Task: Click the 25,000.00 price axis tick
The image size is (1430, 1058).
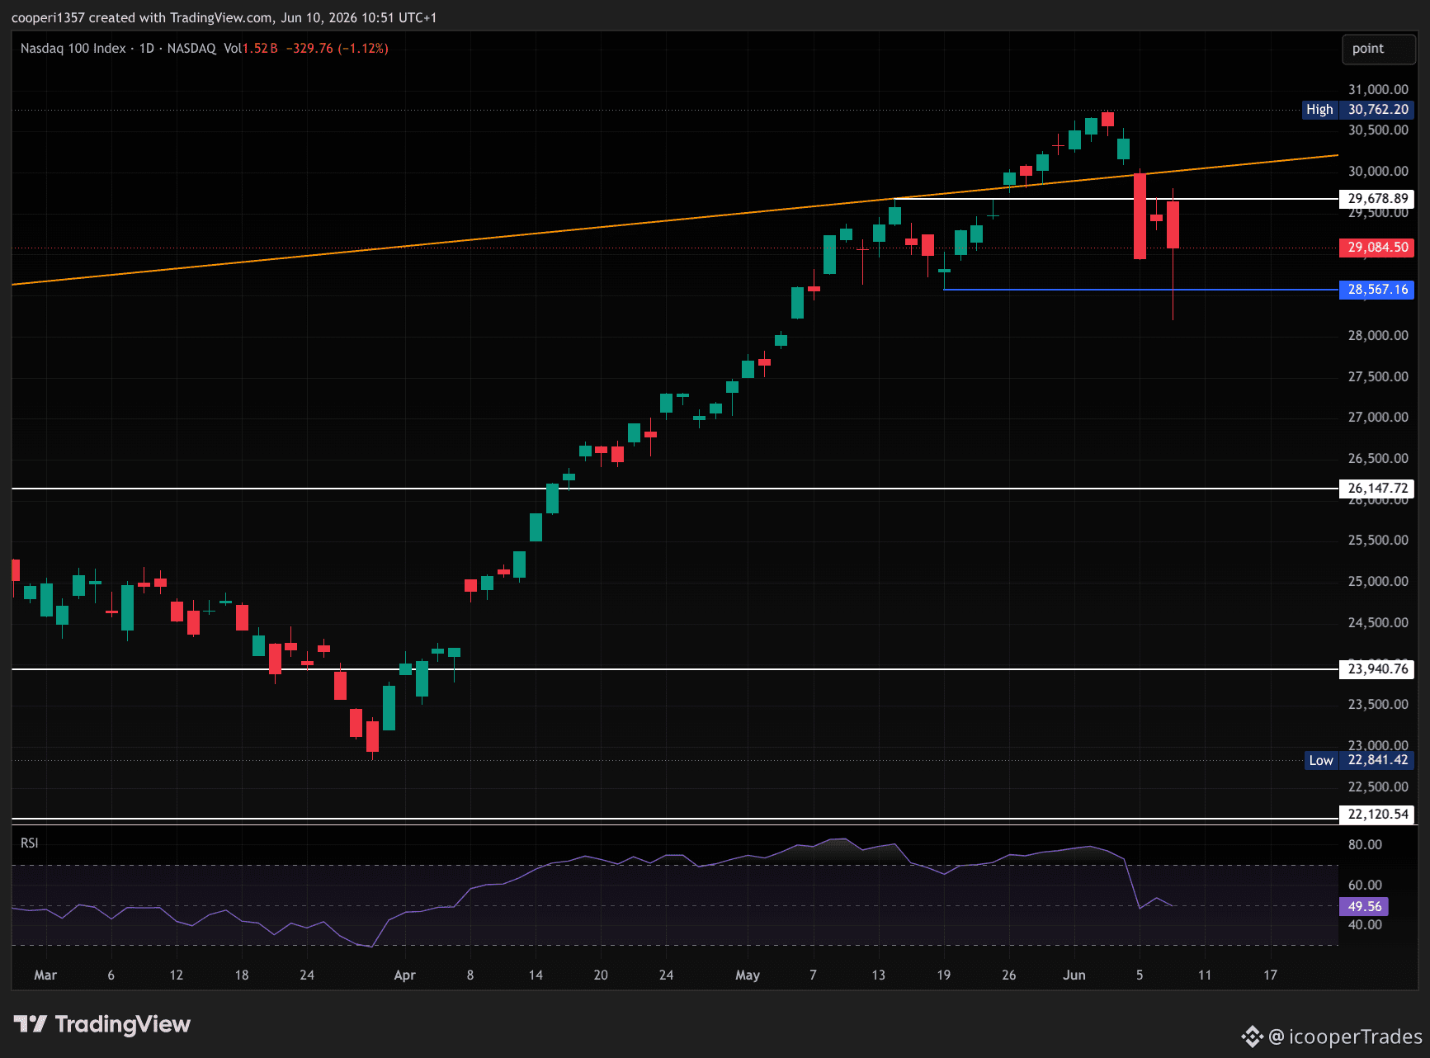Action: (x=1378, y=582)
